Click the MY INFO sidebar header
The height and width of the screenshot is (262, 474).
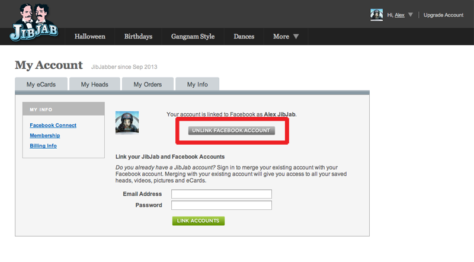point(63,109)
